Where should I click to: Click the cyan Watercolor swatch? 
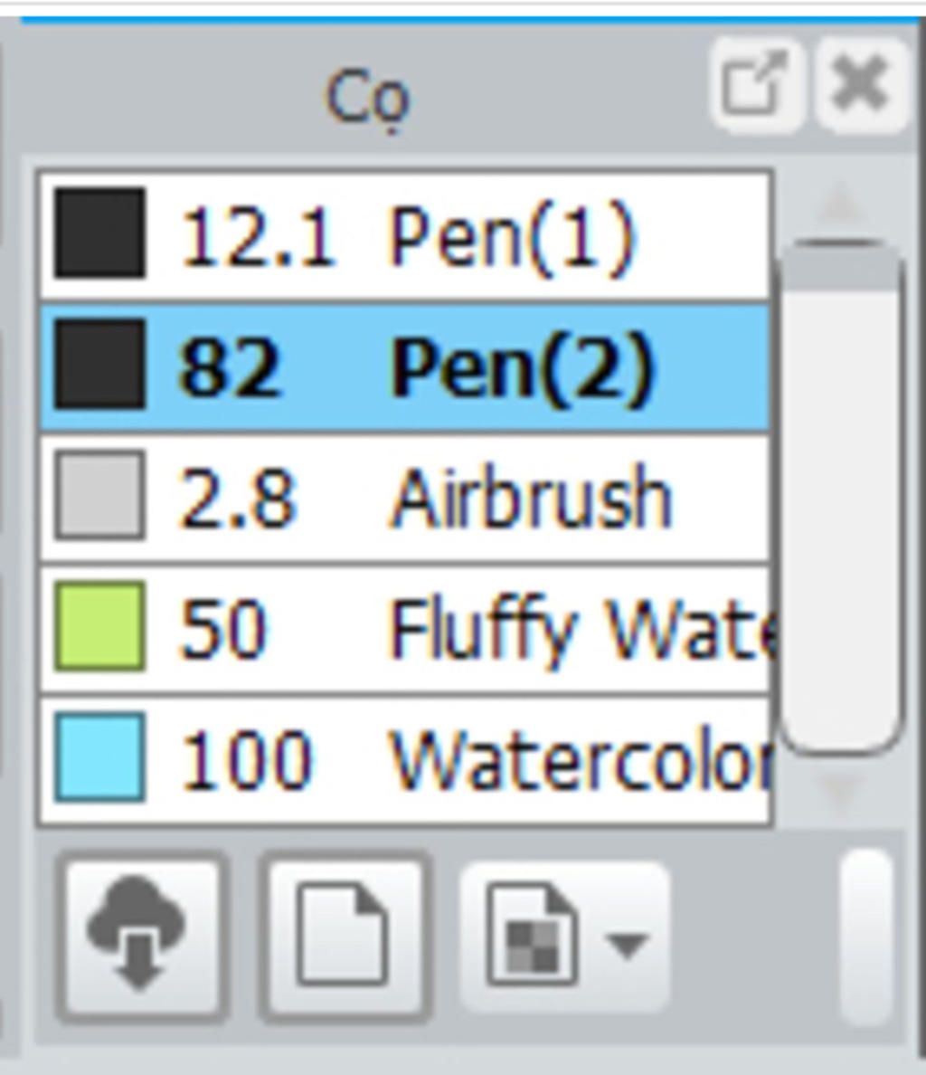100,757
